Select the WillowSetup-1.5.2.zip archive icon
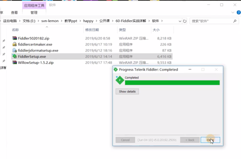Viewport: 241px width, 159px height. pos(15,62)
